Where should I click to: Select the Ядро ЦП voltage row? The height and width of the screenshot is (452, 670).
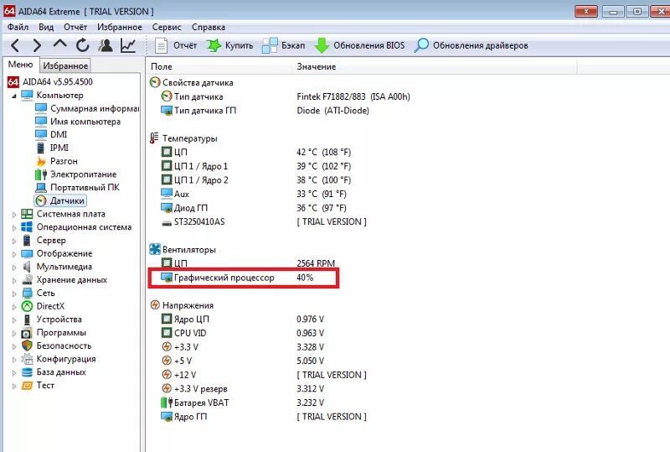coord(242,319)
